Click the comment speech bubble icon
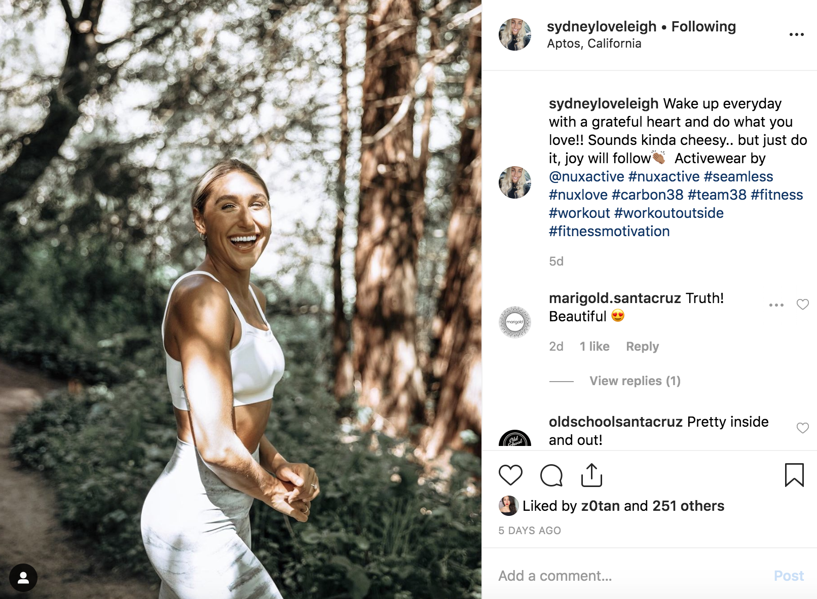The width and height of the screenshot is (817, 599). pos(551,475)
